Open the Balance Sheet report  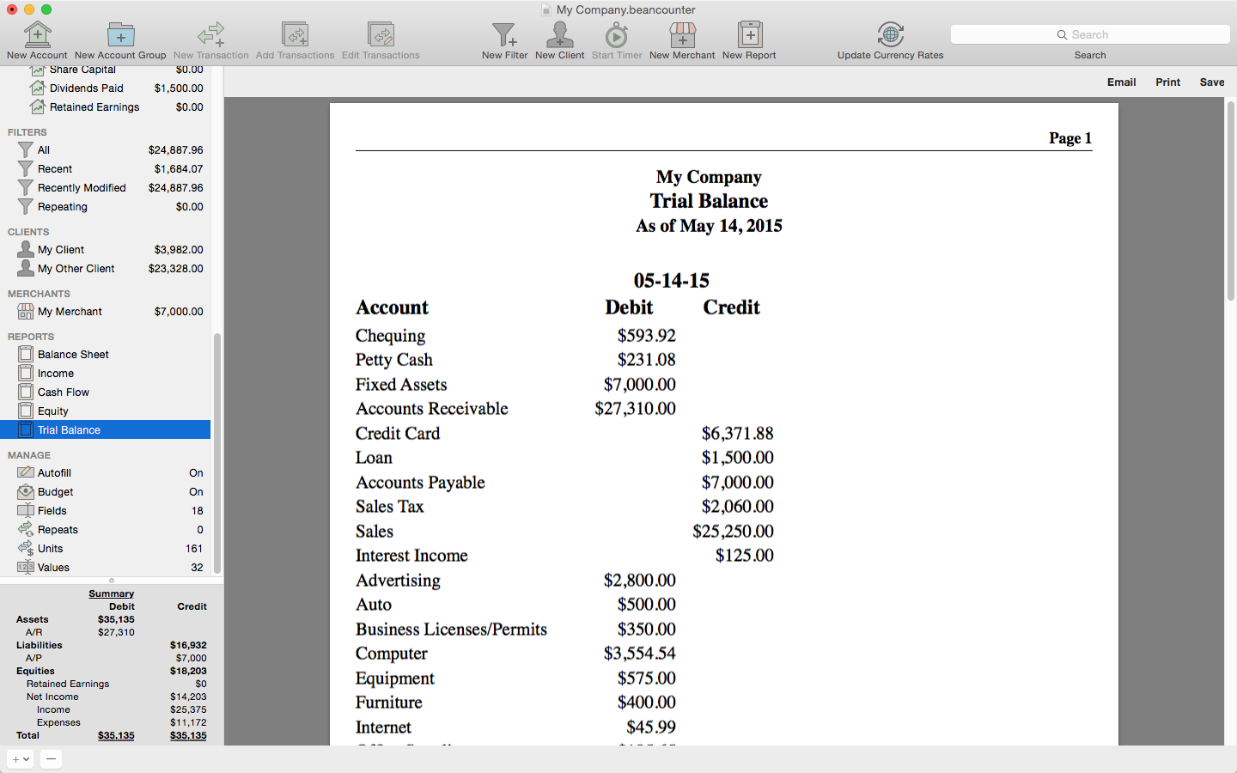point(105,355)
